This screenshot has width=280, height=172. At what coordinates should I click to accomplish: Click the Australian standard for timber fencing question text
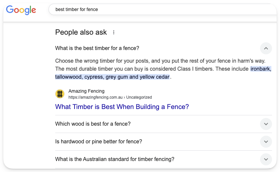pos(115,159)
